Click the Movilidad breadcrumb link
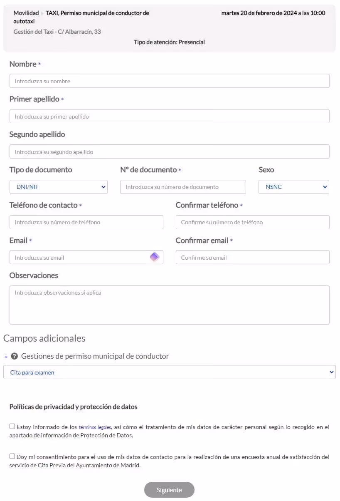The image size is (340, 501). click(x=26, y=13)
